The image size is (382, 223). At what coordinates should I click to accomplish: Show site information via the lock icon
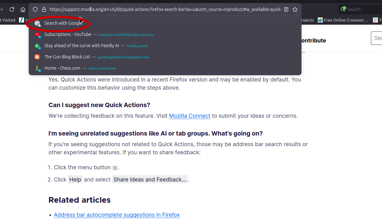click(44, 9)
